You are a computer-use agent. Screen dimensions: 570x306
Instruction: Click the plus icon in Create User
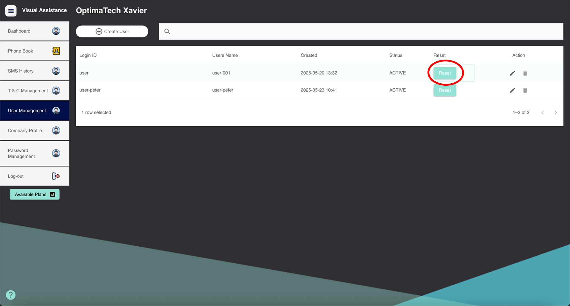point(99,31)
